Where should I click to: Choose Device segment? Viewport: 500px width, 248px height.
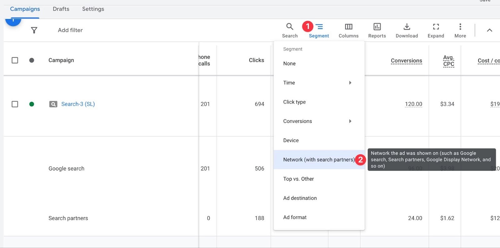tap(319, 140)
